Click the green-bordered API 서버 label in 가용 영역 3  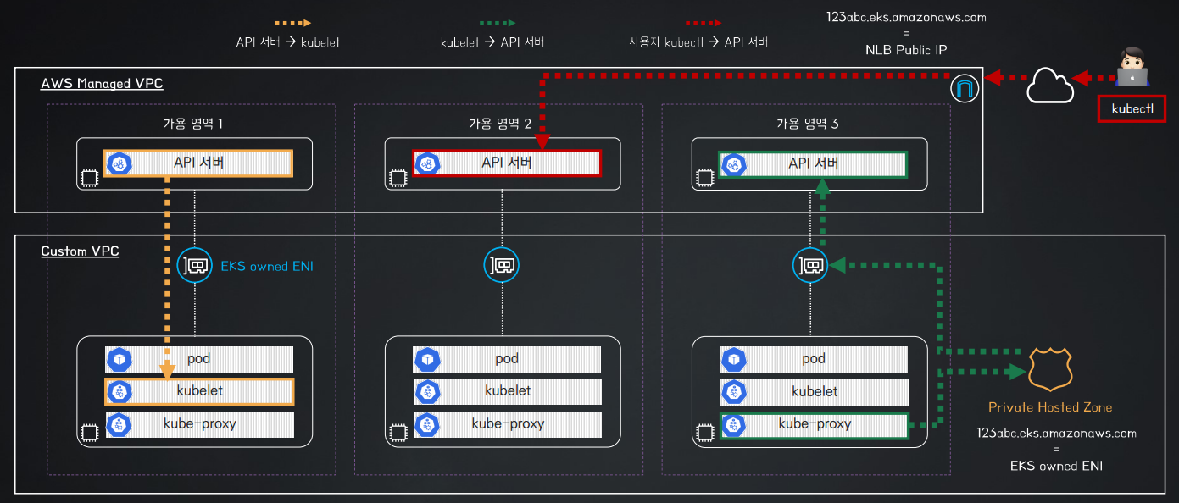[813, 163]
